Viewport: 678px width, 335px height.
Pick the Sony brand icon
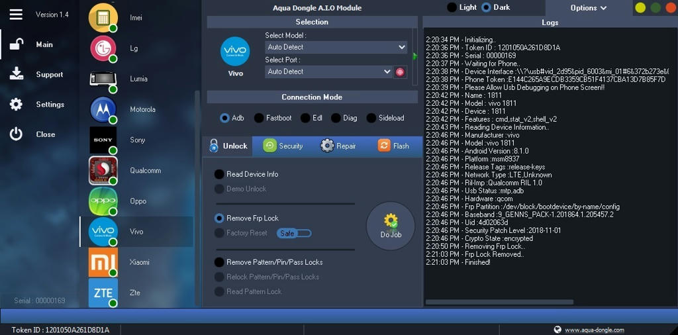pos(103,140)
